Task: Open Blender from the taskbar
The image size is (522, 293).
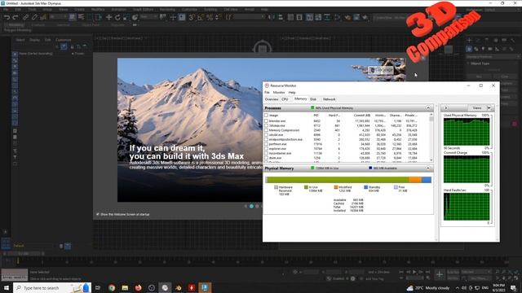Action: pyautogui.click(x=178, y=287)
